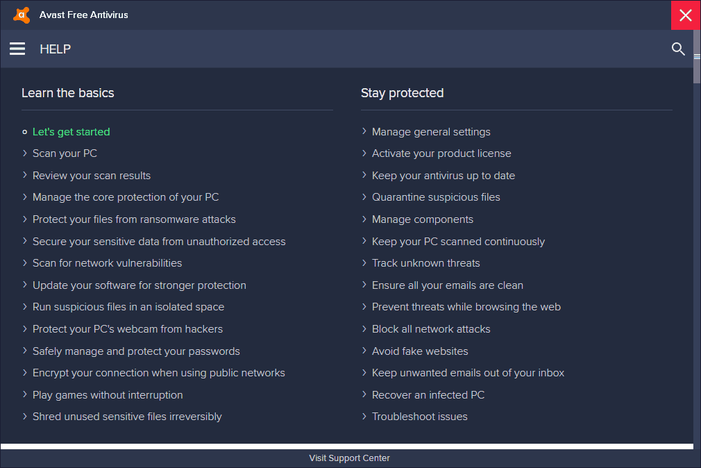Viewport: 701px width, 468px height.
Task: Open 'Secure your sensitive data from unauthorized access'
Action: [159, 241]
